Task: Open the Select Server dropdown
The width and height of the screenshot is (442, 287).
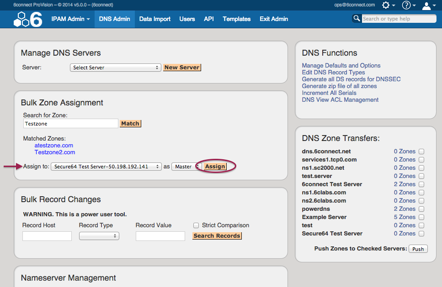Action: coord(116,68)
